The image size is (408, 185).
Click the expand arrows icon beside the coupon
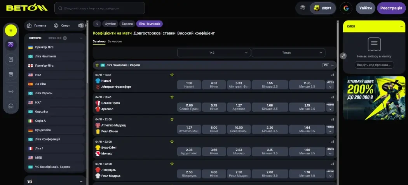343,56
